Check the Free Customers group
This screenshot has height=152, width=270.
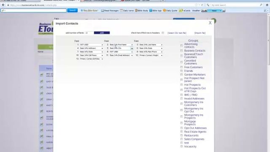pyautogui.click(x=181, y=67)
